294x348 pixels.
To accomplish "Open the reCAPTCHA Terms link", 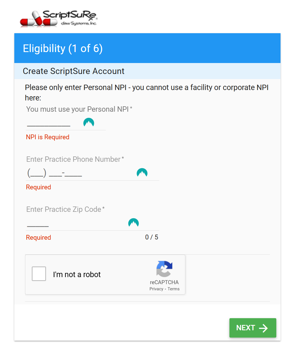I will [174, 289].
